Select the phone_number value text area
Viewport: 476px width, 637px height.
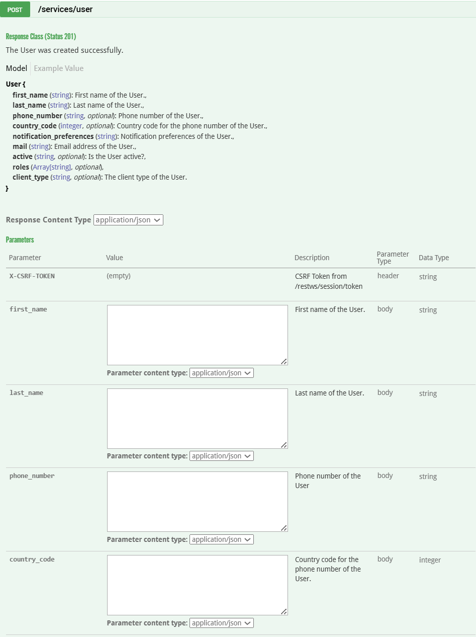click(x=197, y=501)
